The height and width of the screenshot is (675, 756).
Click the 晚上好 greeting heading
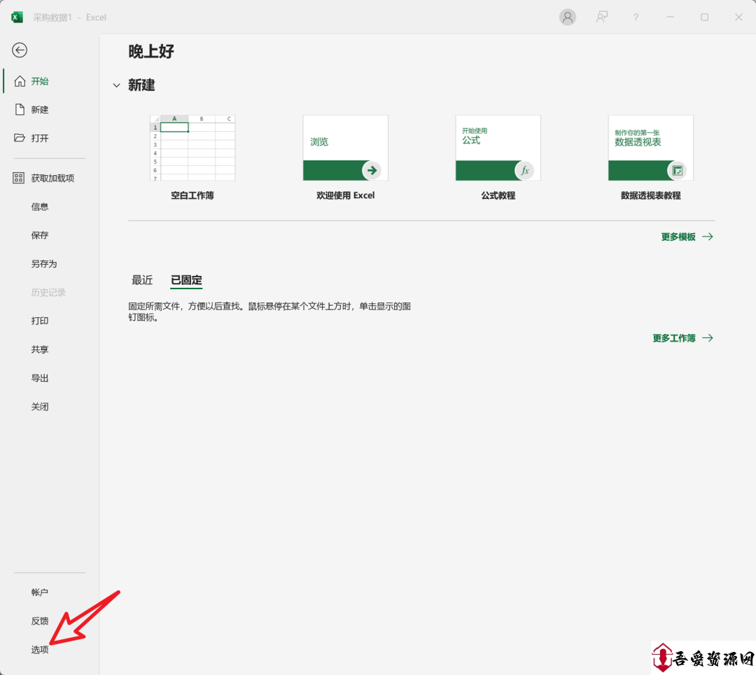[x=151, y=51]
